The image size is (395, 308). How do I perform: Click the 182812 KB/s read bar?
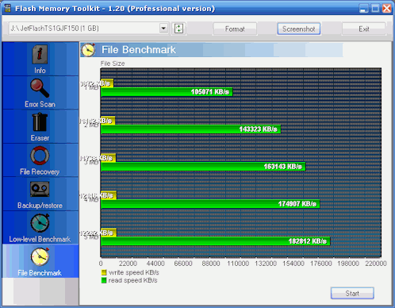215,241
